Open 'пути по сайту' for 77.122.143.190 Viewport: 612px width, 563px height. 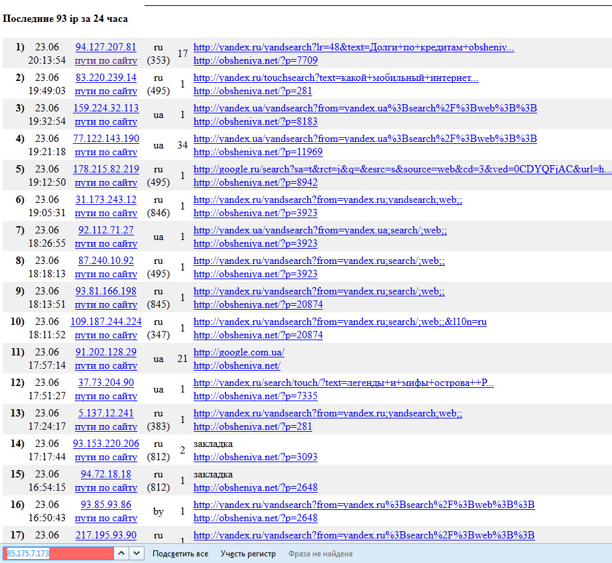click(x=106, y=152)
